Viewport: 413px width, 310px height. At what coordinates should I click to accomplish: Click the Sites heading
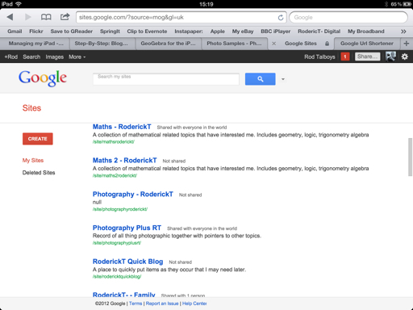coord(31,108)
